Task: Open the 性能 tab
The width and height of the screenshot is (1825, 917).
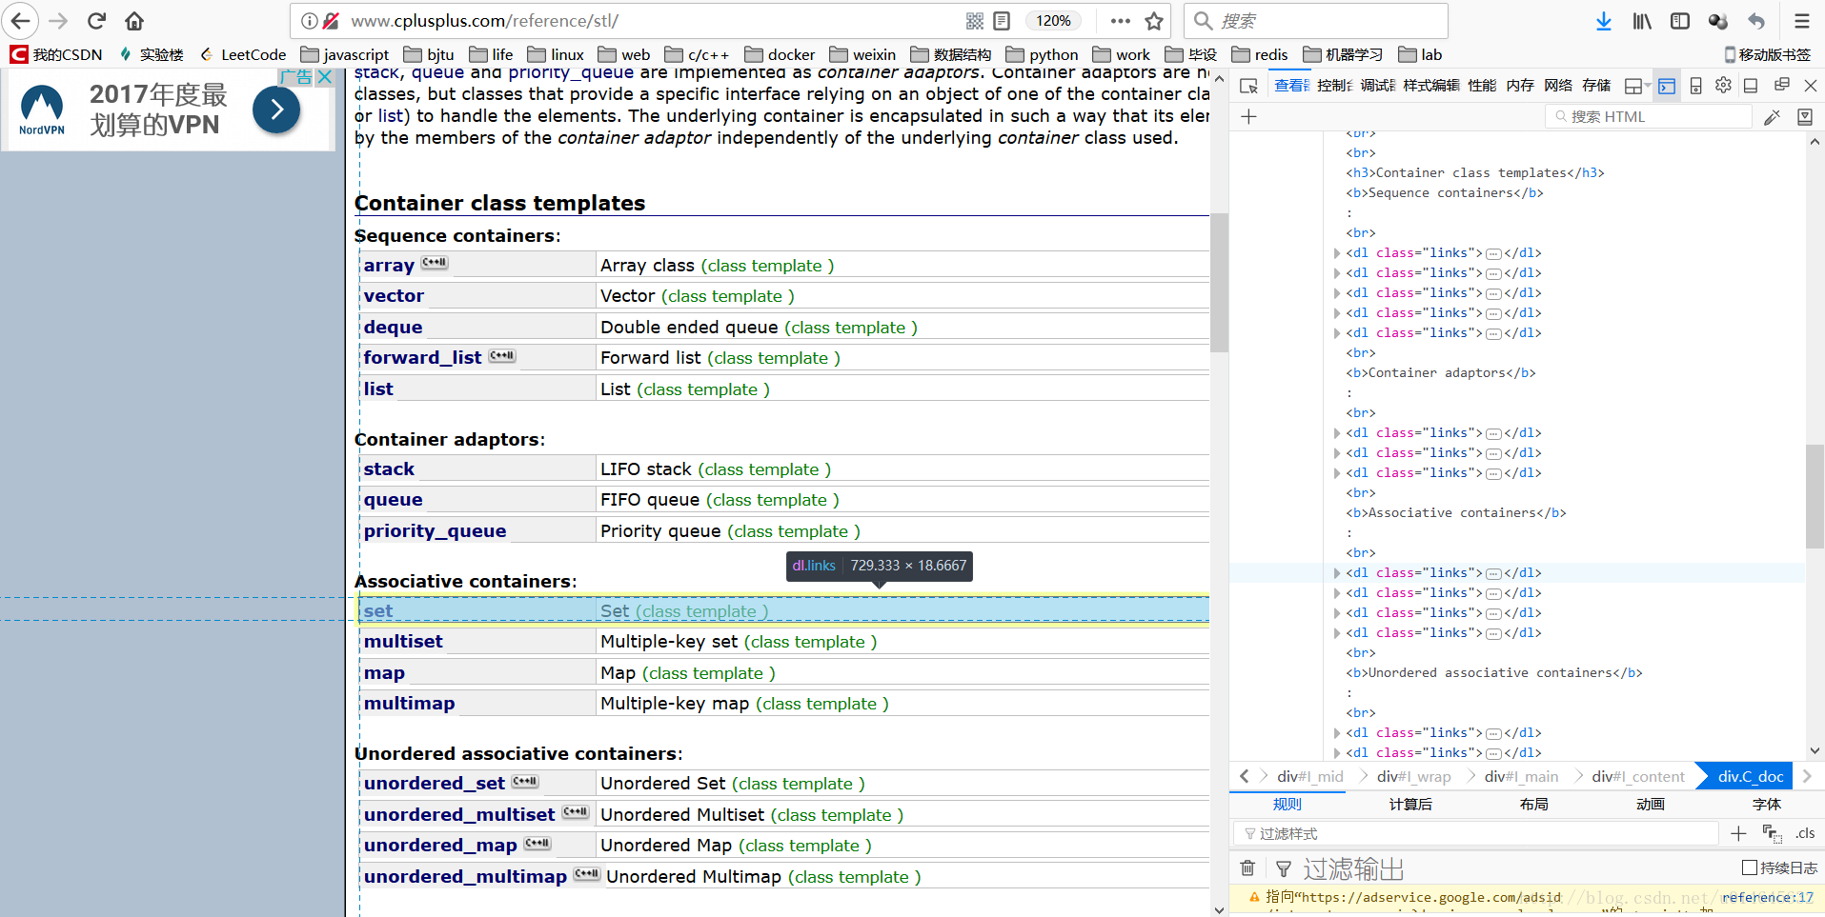Action: (x=1482, y=86)
